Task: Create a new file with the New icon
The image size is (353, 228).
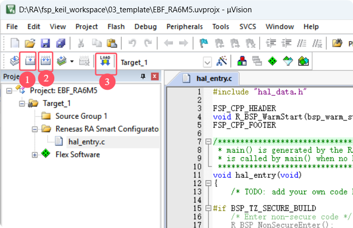Action: click(x=15, y=43)
